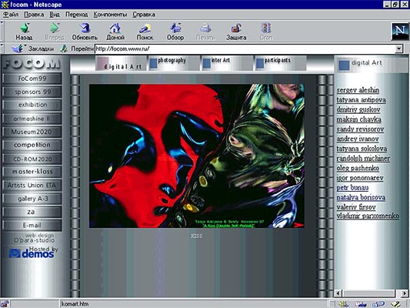410x308 pixels.
Task: Switch to the inter Art tab
Action: [227, 63]
